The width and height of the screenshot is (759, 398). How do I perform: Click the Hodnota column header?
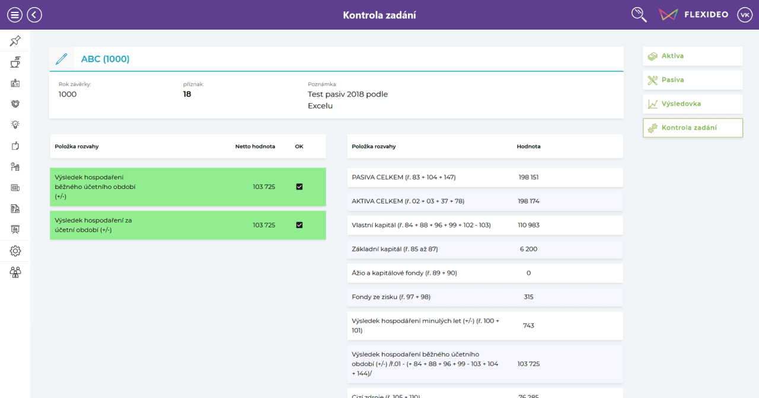[528, 146]
